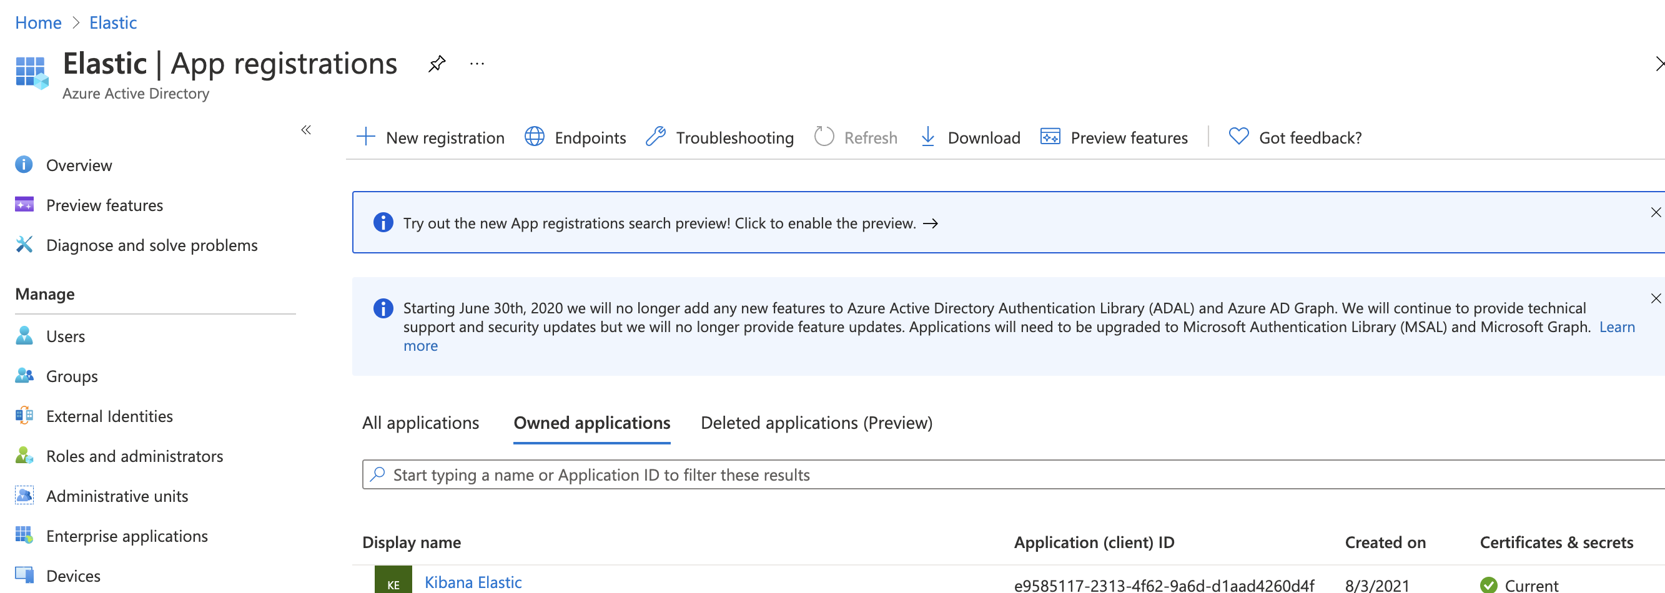Click the pin icon next to page title
This screenshot has height=593, width=1665.
437,63
